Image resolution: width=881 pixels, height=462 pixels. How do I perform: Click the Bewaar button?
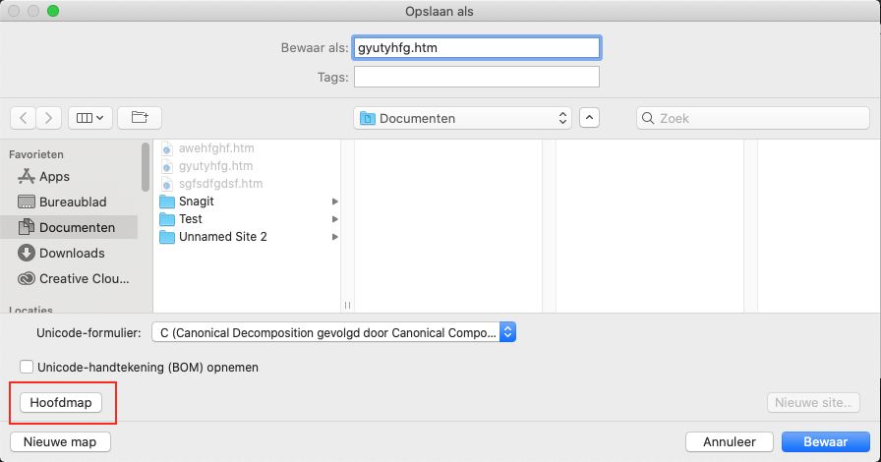pyautogui.click(x=825, y=442)
